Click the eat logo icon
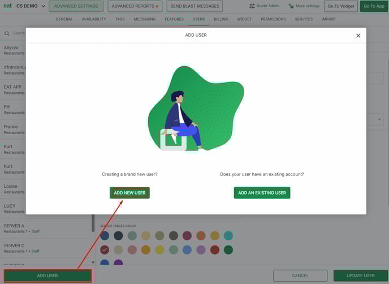389x284 pixels. tap(7, 6)
